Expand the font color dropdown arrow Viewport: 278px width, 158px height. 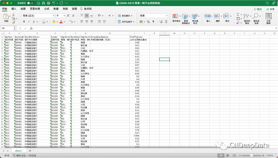[64, 22]
